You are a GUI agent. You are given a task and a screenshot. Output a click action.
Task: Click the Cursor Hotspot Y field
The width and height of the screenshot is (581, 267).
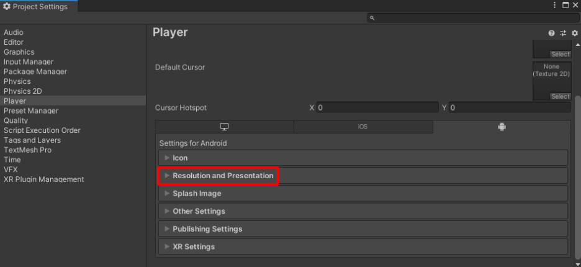[x=510, y=107]
